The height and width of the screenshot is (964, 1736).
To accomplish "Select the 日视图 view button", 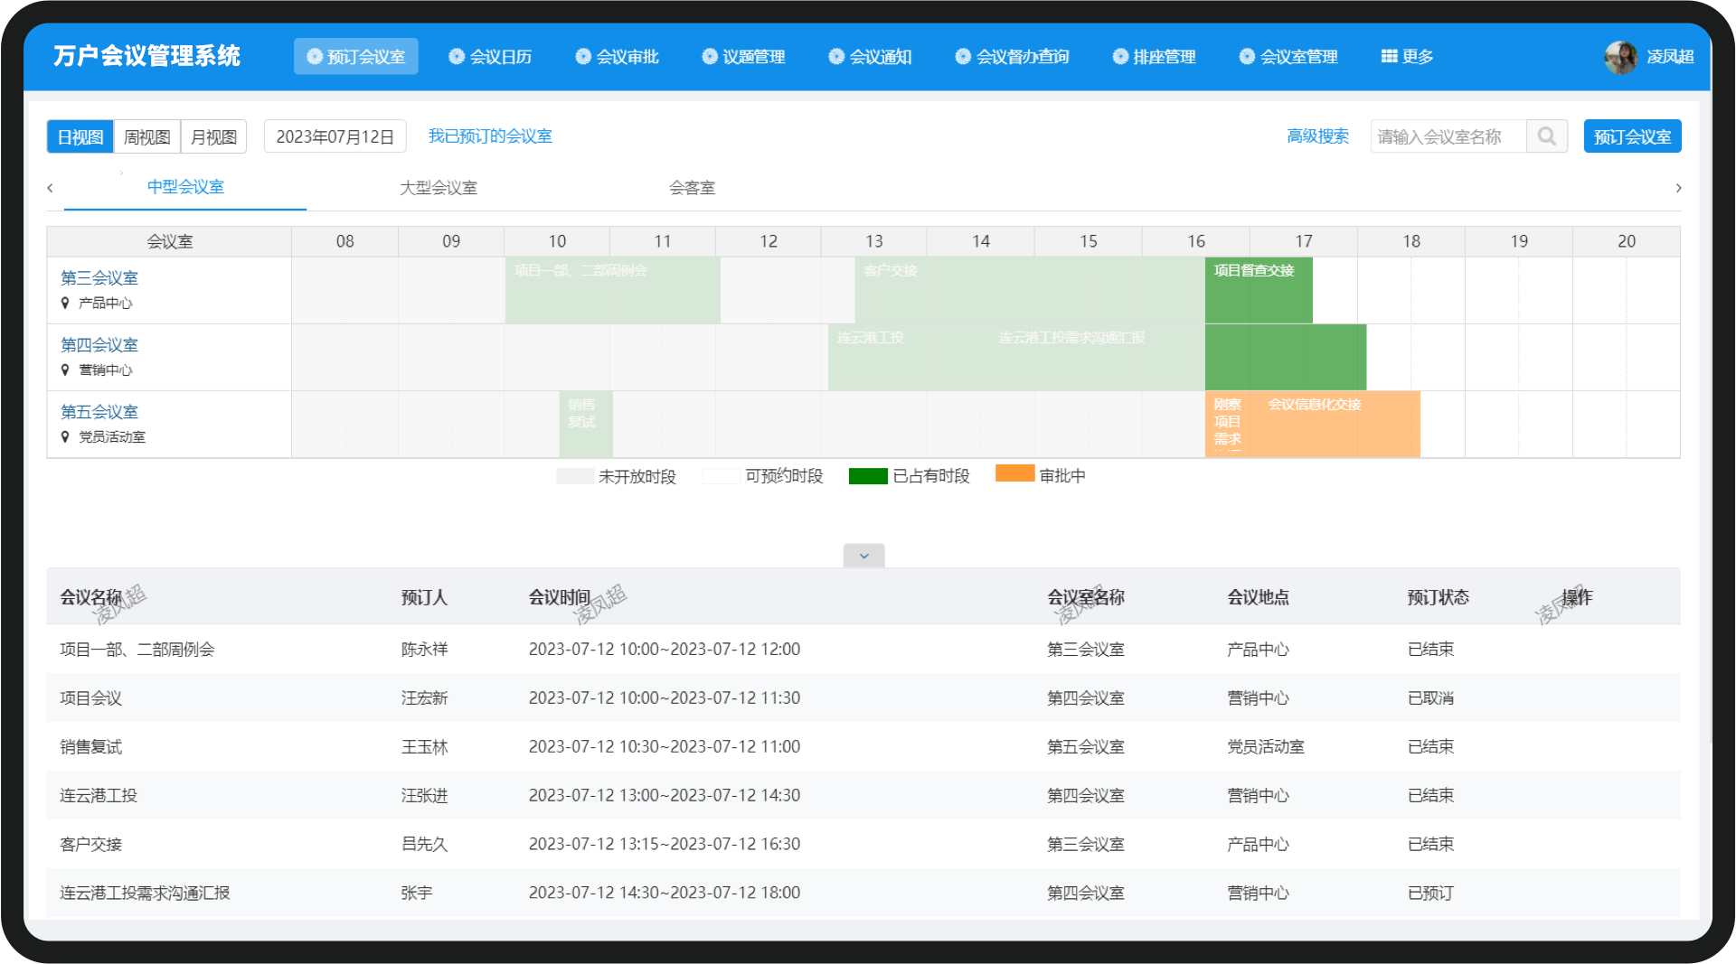I will tap(80, 136).
